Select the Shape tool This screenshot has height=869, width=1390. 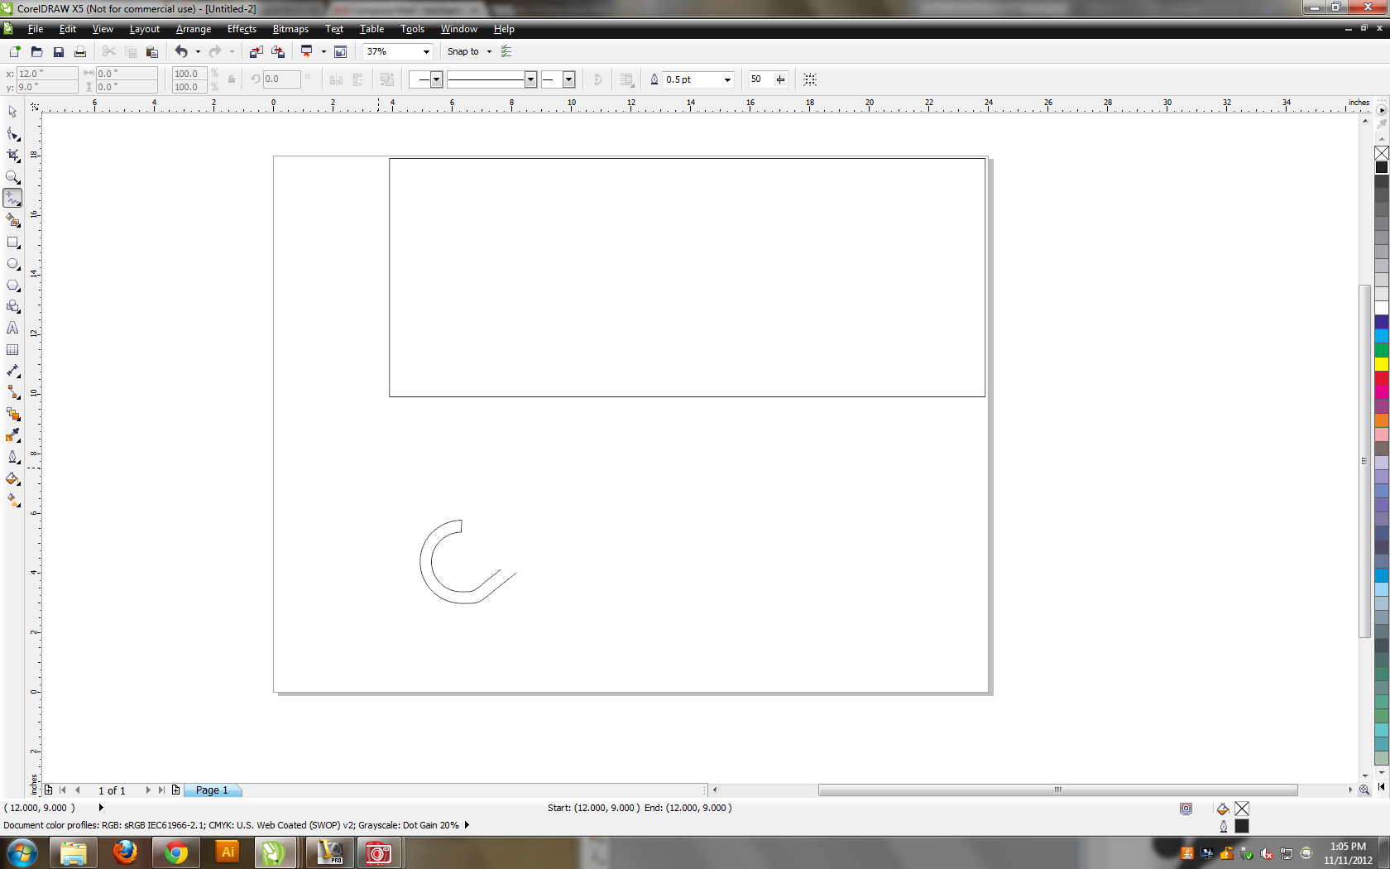click(12, 133)
